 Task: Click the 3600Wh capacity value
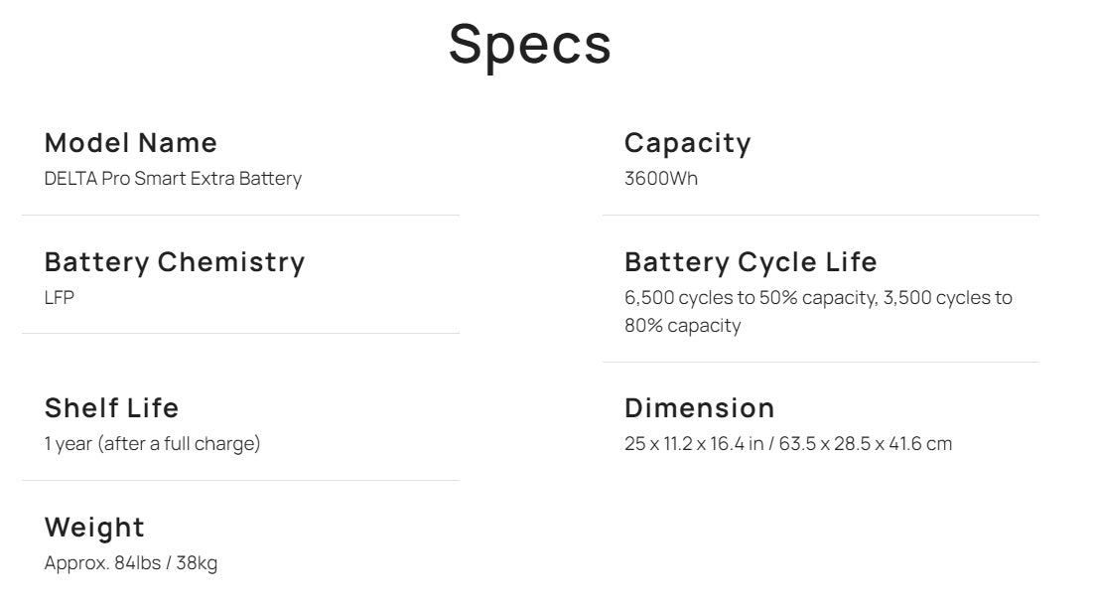click(x=660, y=179)
